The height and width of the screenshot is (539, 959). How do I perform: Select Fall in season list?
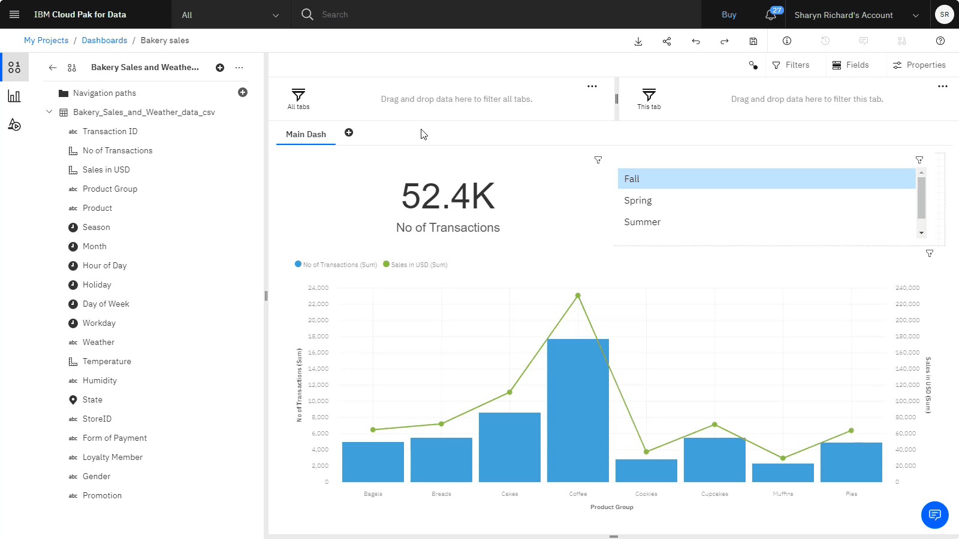click(767, 178)
